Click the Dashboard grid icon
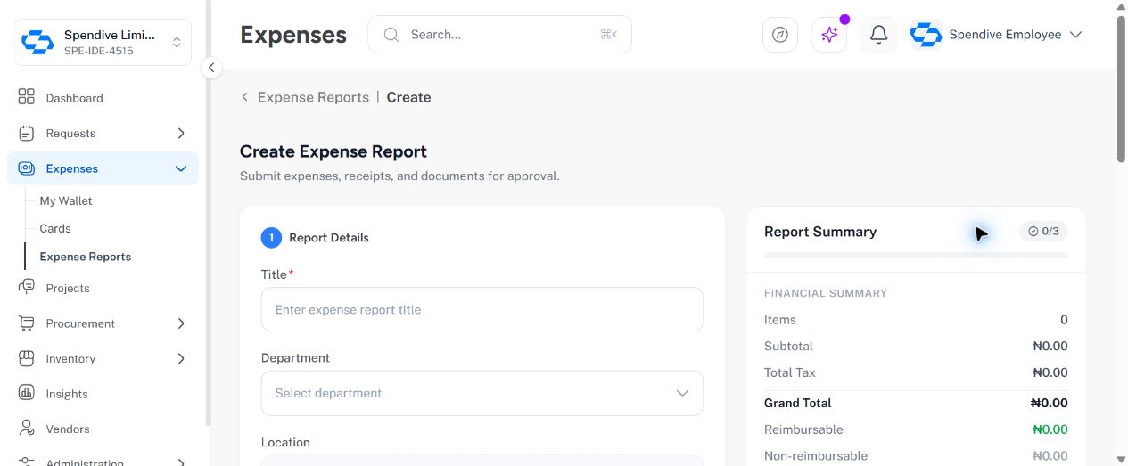 pos(27,97)
